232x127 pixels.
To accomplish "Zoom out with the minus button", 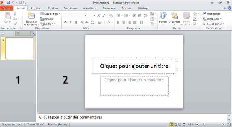I will point(197,124).
